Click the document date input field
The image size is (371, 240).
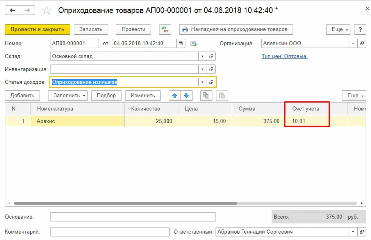click(144, 44)
